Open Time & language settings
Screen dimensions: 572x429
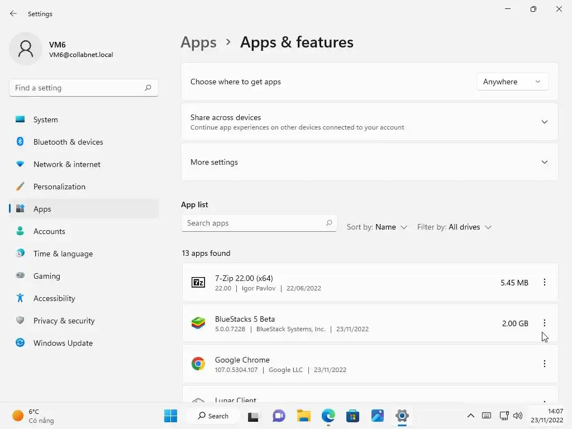(x=84, y=254)
